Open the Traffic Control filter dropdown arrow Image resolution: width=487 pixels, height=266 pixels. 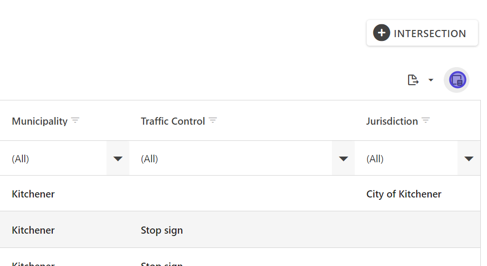tap(343, 158)
